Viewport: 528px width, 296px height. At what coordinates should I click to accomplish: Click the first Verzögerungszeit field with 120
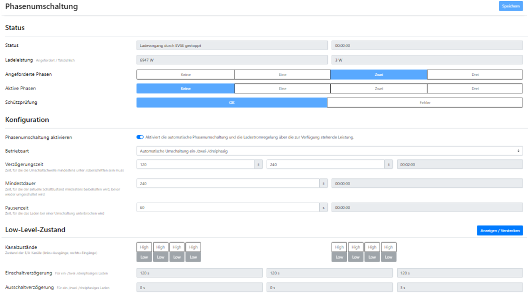195,165
